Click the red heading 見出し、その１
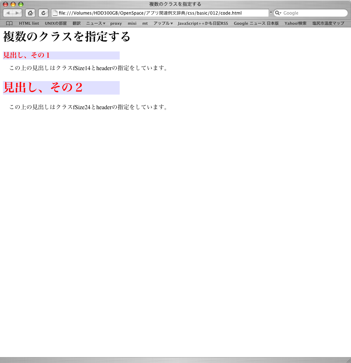 (x=26, y=56)
